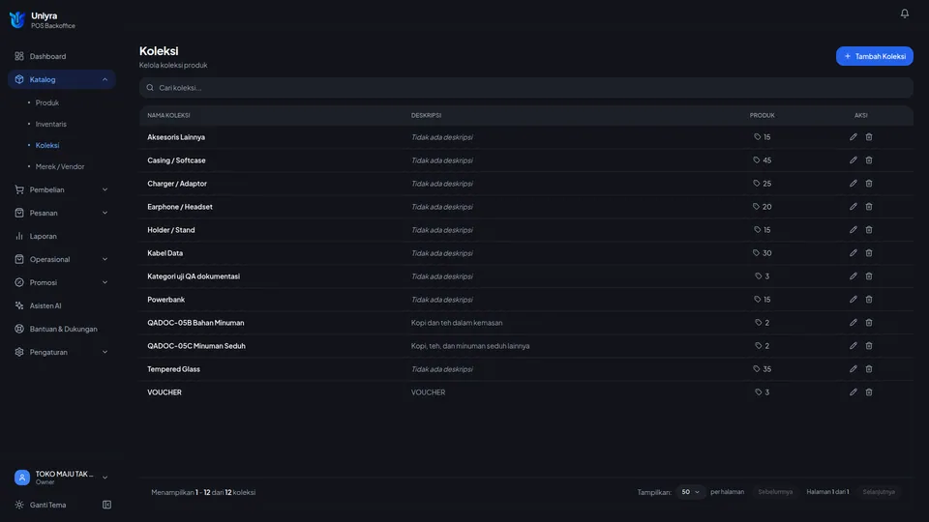Click 'Kopi, teh, dan minuman seduh lainnya' description

[470, 346]
